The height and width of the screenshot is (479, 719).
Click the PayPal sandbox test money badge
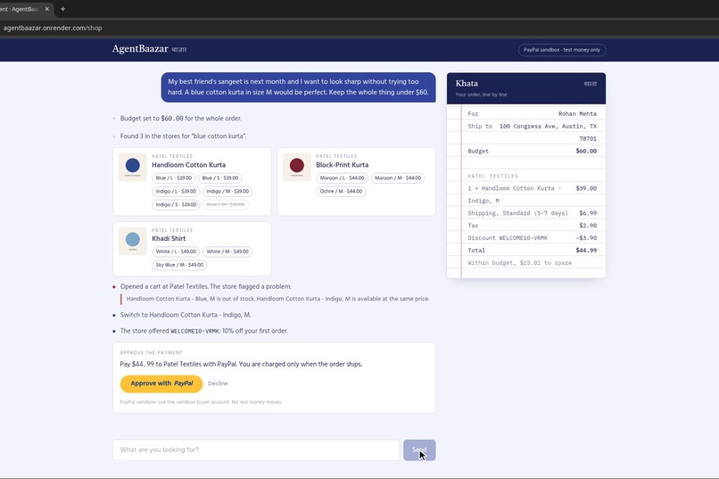point(562,50)
